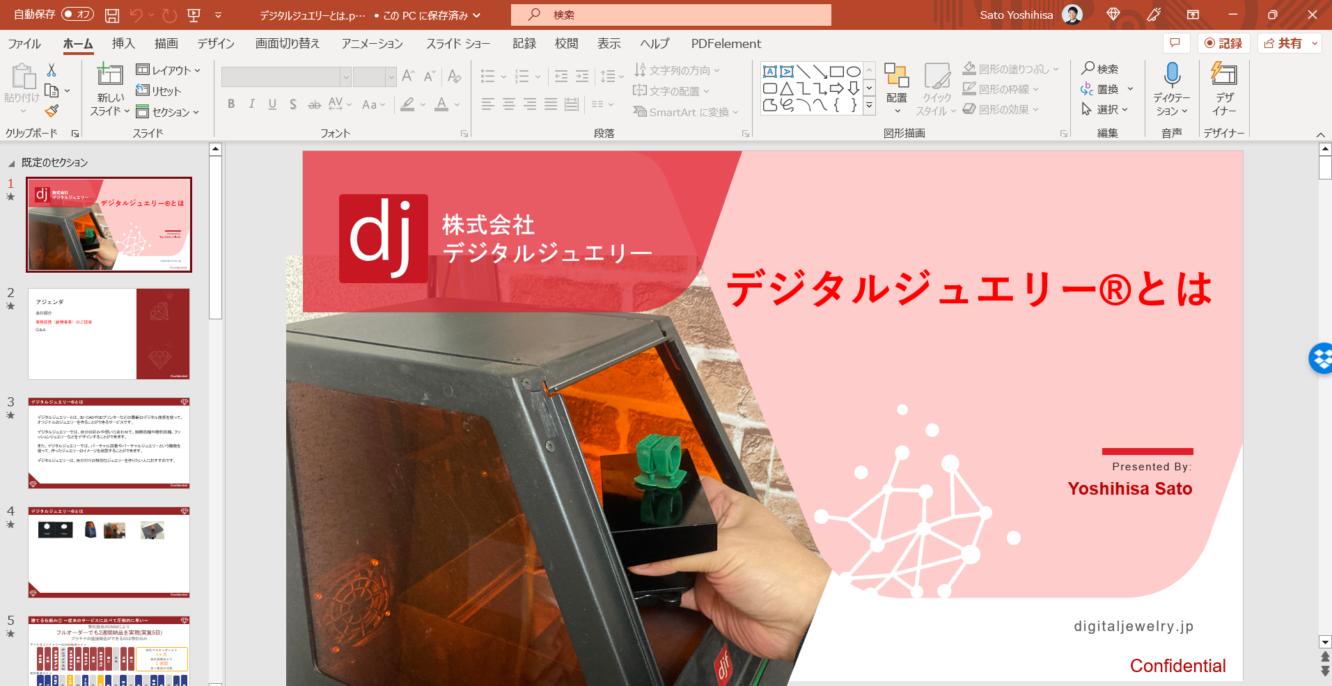This screenshot has height=686, width=1332.
Task: Switch to the スライド ショー tab
Action: pos(458,44)
